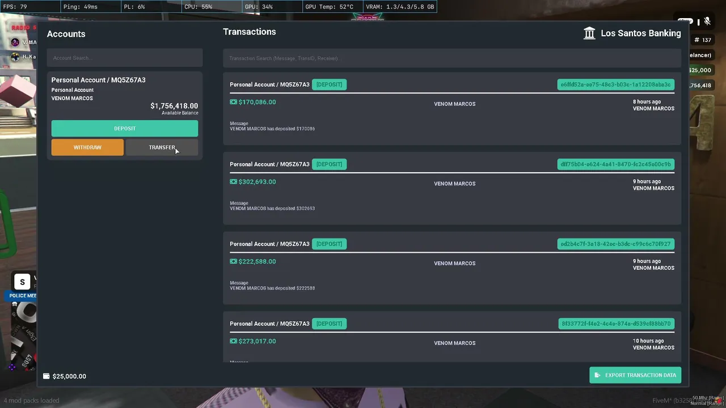The image size is (726, 408).
Task: Click the "Ping: 49ms" overlay readout
Action: pos(79,7)
